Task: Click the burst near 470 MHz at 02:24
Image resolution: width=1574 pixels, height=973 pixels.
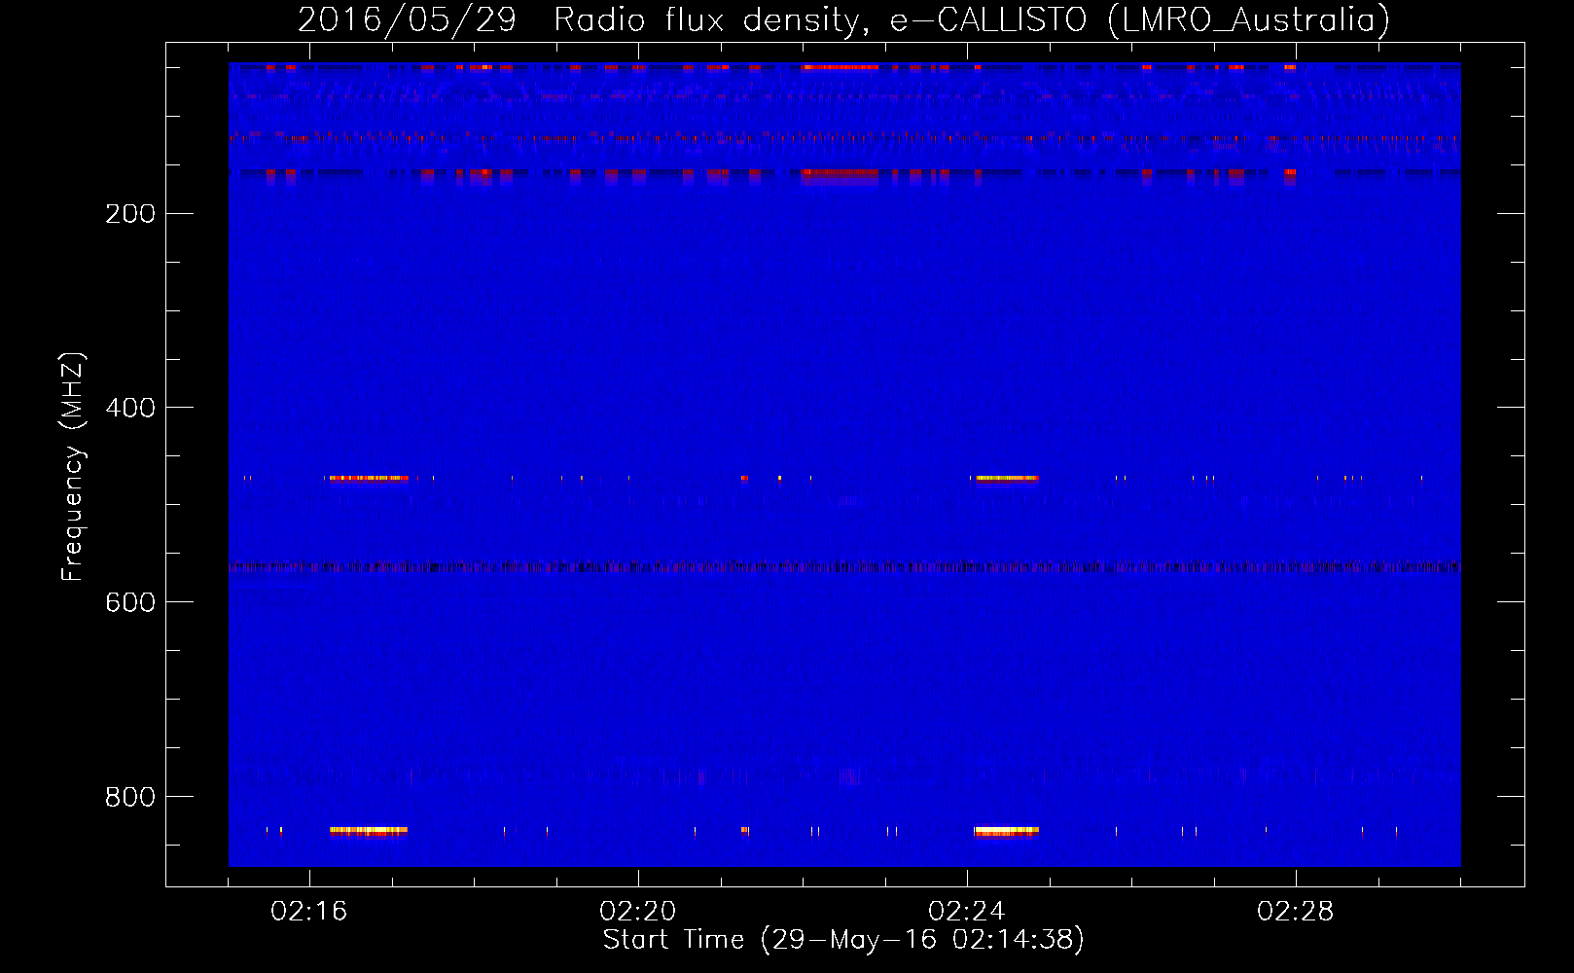Action: point(1007,478)
